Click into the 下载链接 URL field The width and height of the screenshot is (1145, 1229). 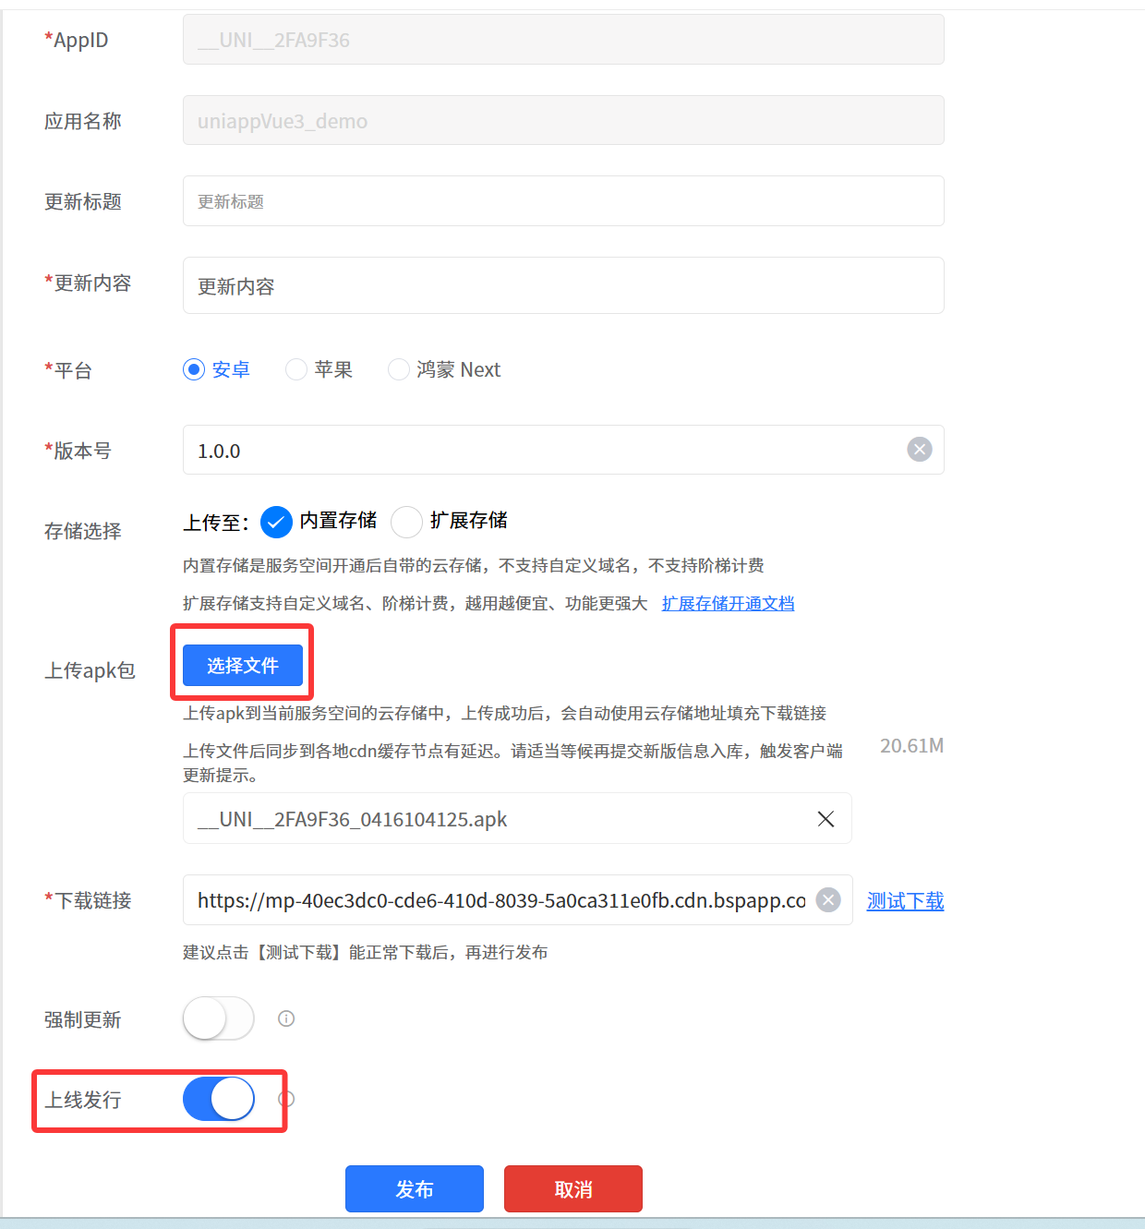(x=518, y=900)
